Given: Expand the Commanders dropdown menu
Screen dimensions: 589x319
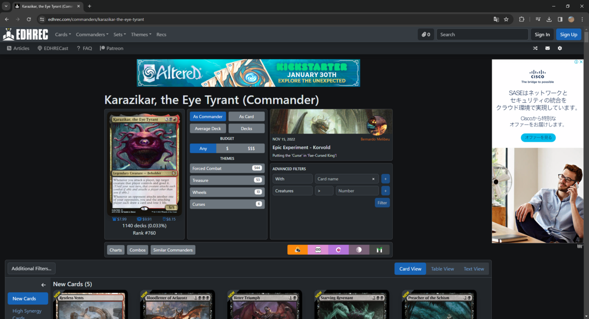Looking at the screenshot, I should point(92,34).
